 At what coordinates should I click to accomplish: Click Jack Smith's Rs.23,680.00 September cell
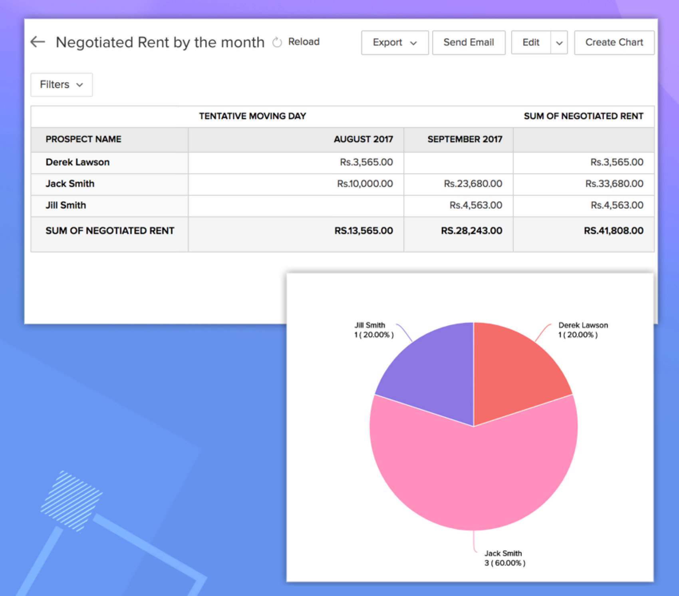(x=473, y=184)
